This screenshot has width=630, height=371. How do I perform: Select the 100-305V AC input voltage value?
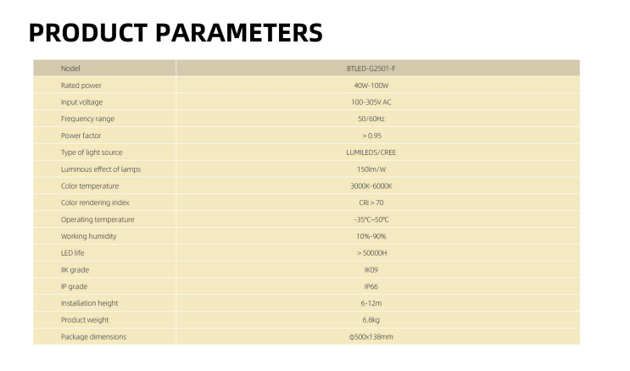pyautogui.click(x=371, y=102)
